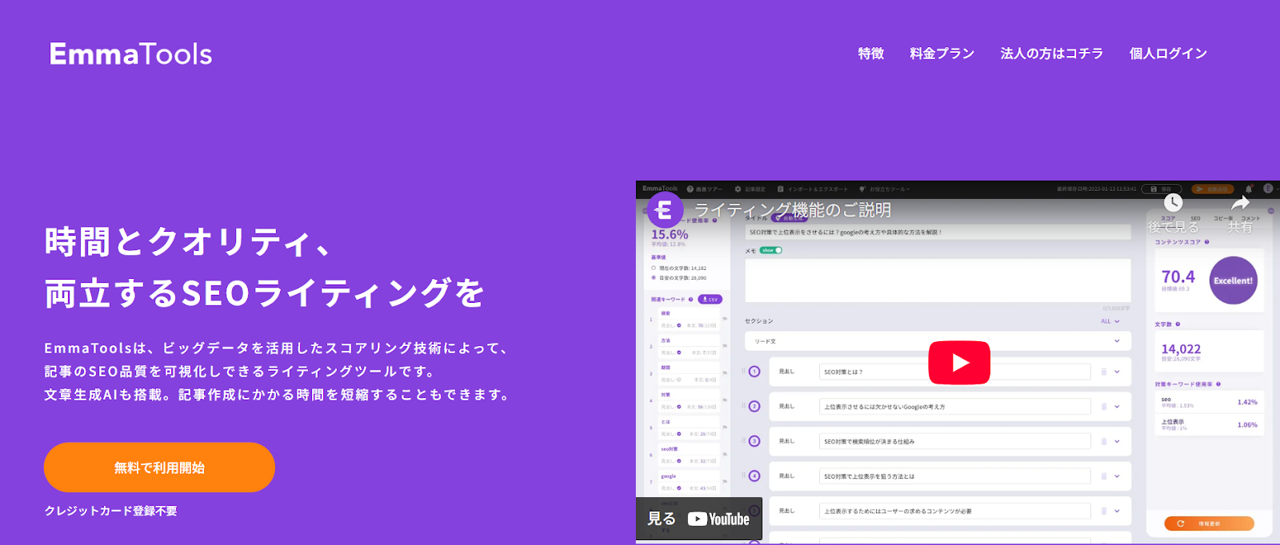The width and height of the screenshot is (1280, 545).
Task: Click heading field SEO対策で検索順位が決まる仕組み
Action: [955, 441]
